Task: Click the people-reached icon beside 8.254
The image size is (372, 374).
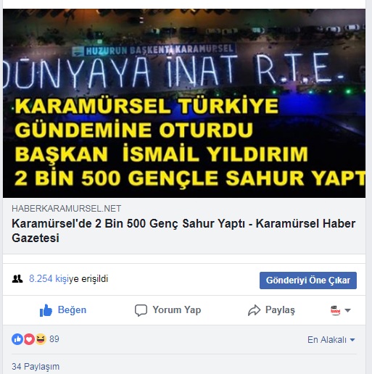Action: [17, 279]
